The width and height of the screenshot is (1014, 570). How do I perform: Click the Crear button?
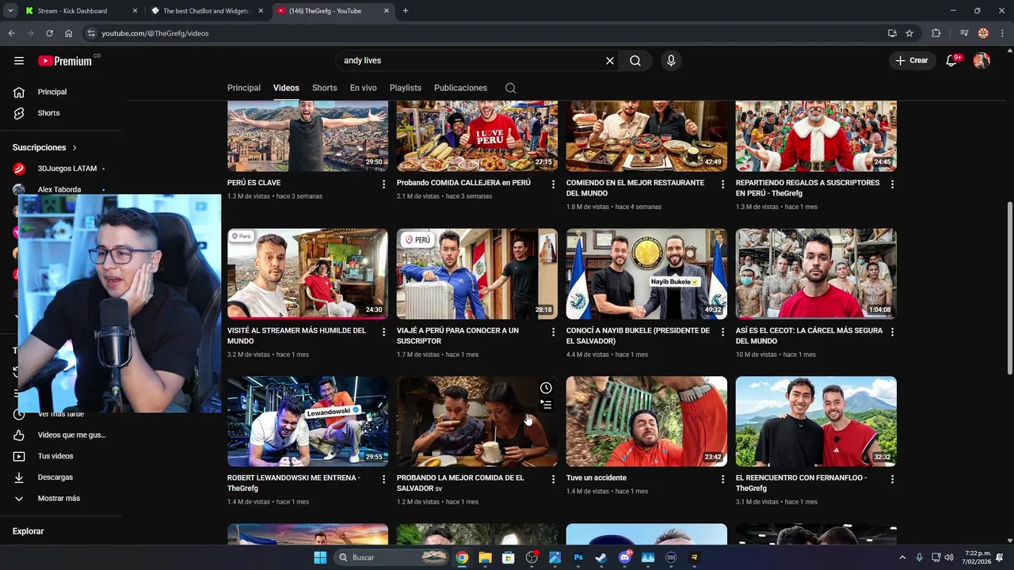911,60
